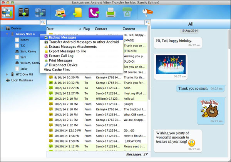The width and height of the screenshot is (231, 162).
Task: Choose View Cache Files menu entry
Action: point(82,70)
